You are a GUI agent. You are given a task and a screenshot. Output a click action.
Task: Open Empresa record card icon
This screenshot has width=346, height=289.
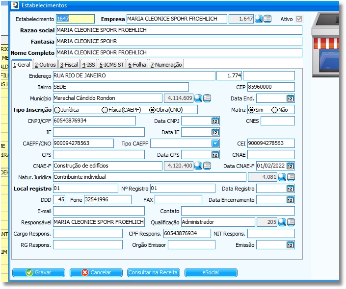click(x=267, y=19)
